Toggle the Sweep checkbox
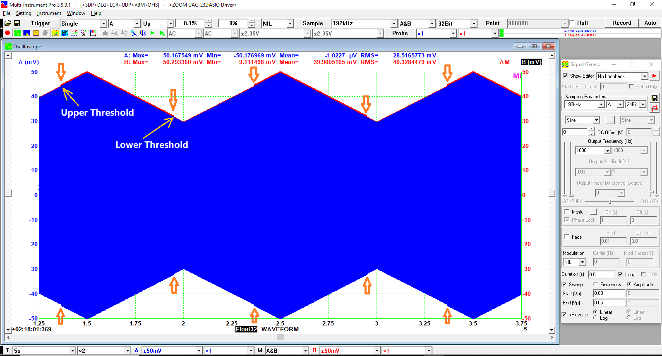This screenshot has height=356, width=662. point(564,284)
